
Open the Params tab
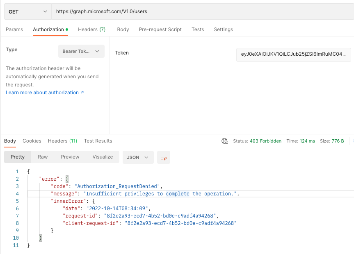coord(14,29)
